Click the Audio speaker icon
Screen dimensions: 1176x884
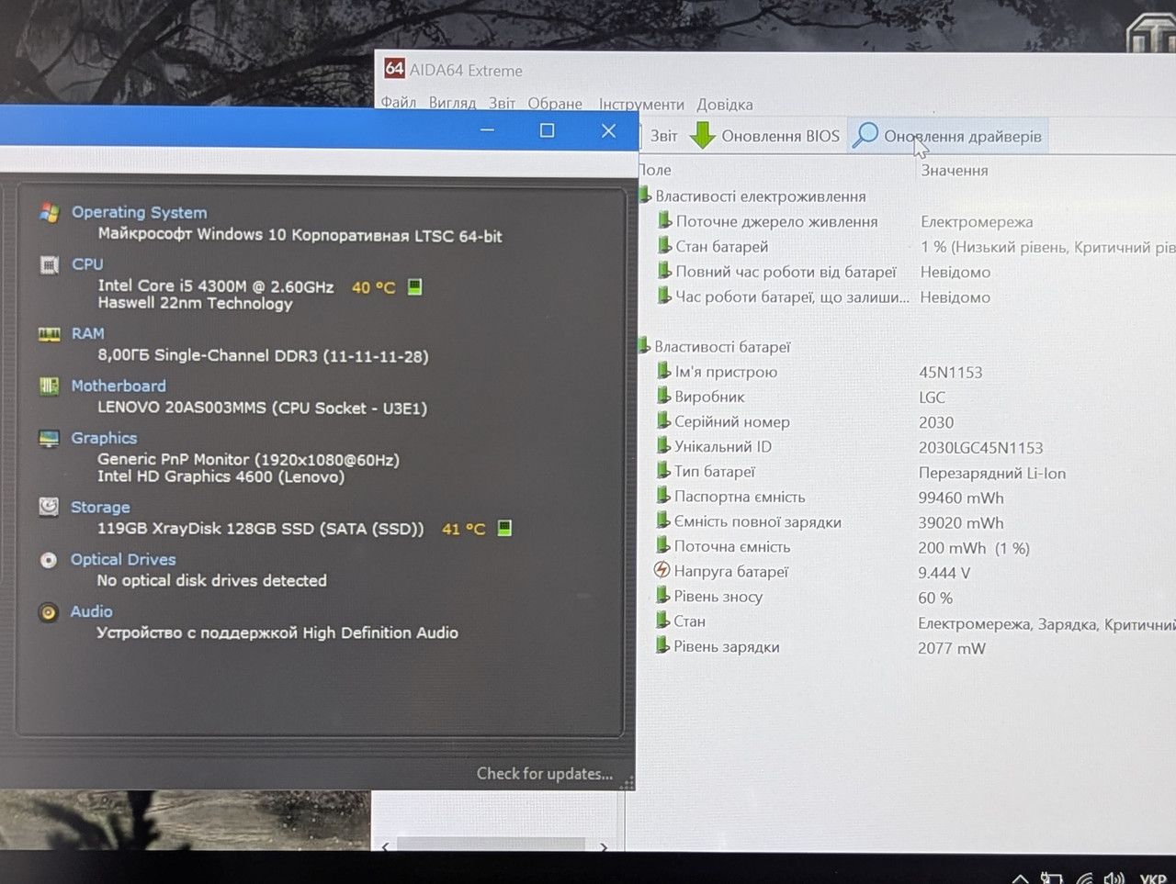tap(49, 612)
